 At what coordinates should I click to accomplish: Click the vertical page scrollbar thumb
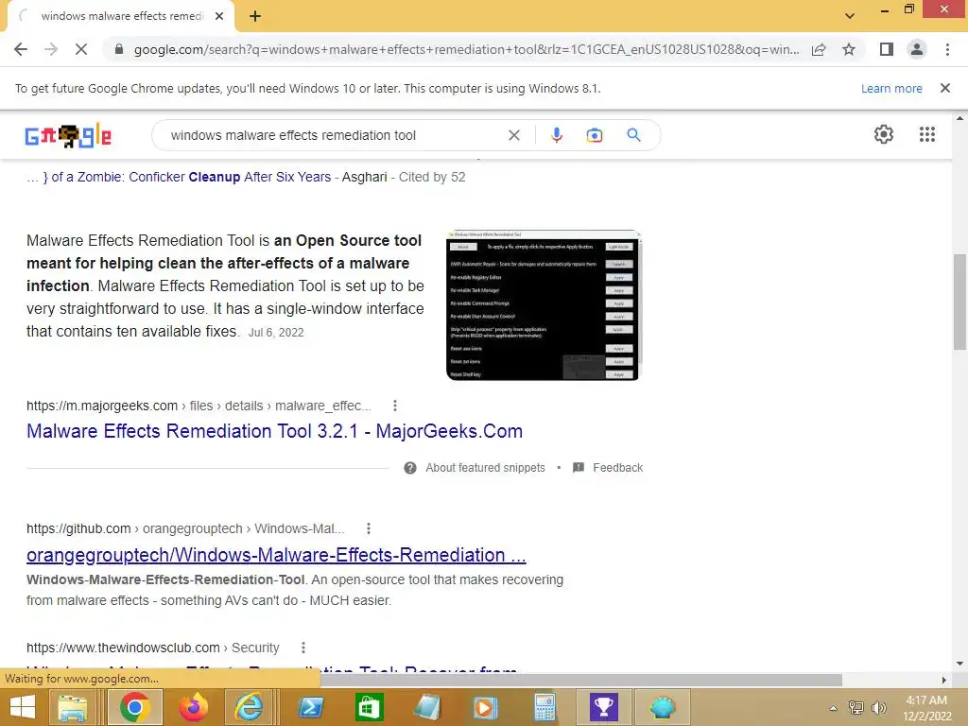coord(959,302)
